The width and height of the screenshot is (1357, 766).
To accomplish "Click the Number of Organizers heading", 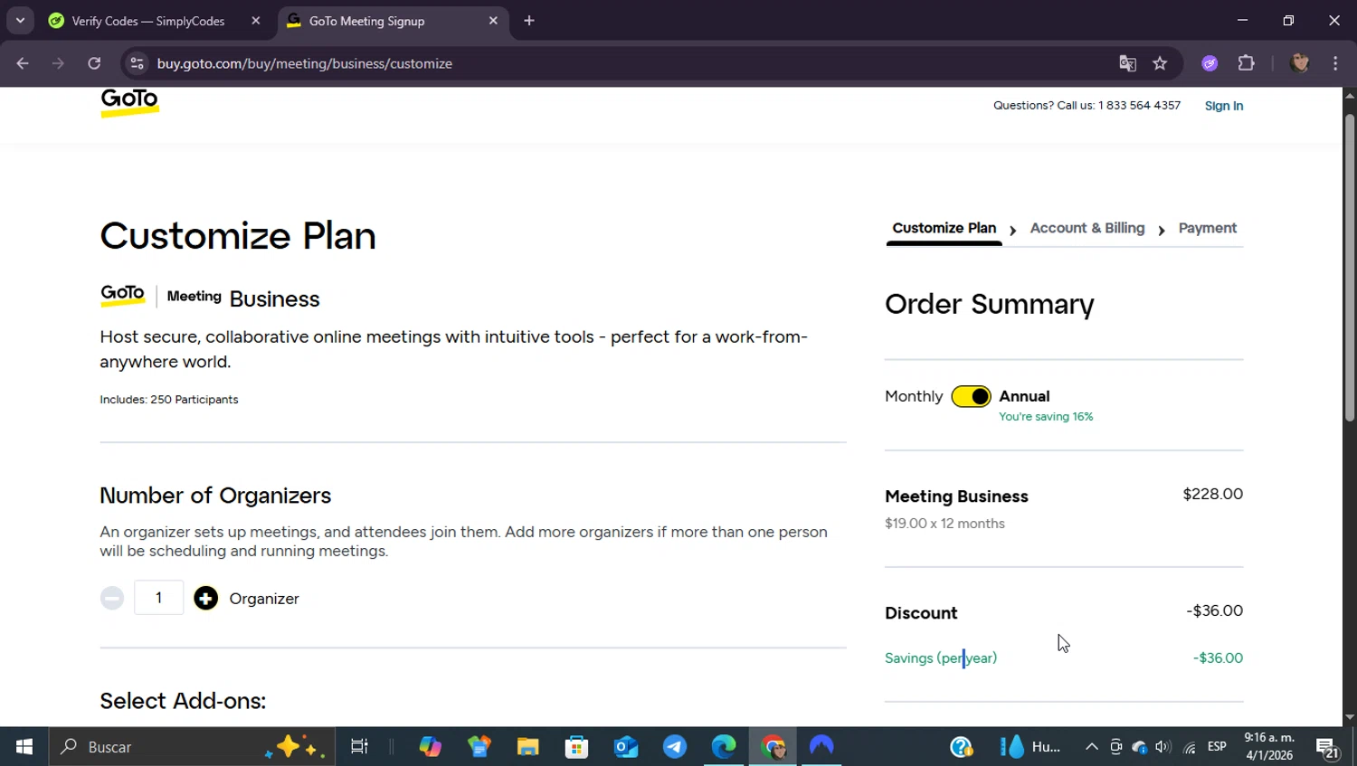I will tap(215, 496).
